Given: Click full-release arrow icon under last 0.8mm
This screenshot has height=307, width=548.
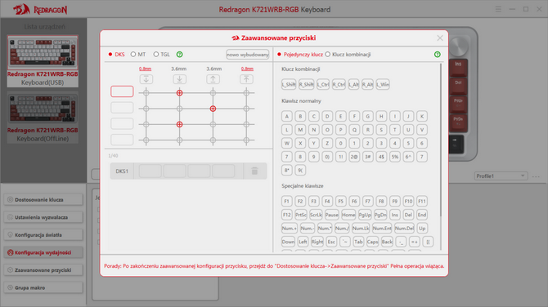Looking at the screenshot, I should (x=246, y=79).
